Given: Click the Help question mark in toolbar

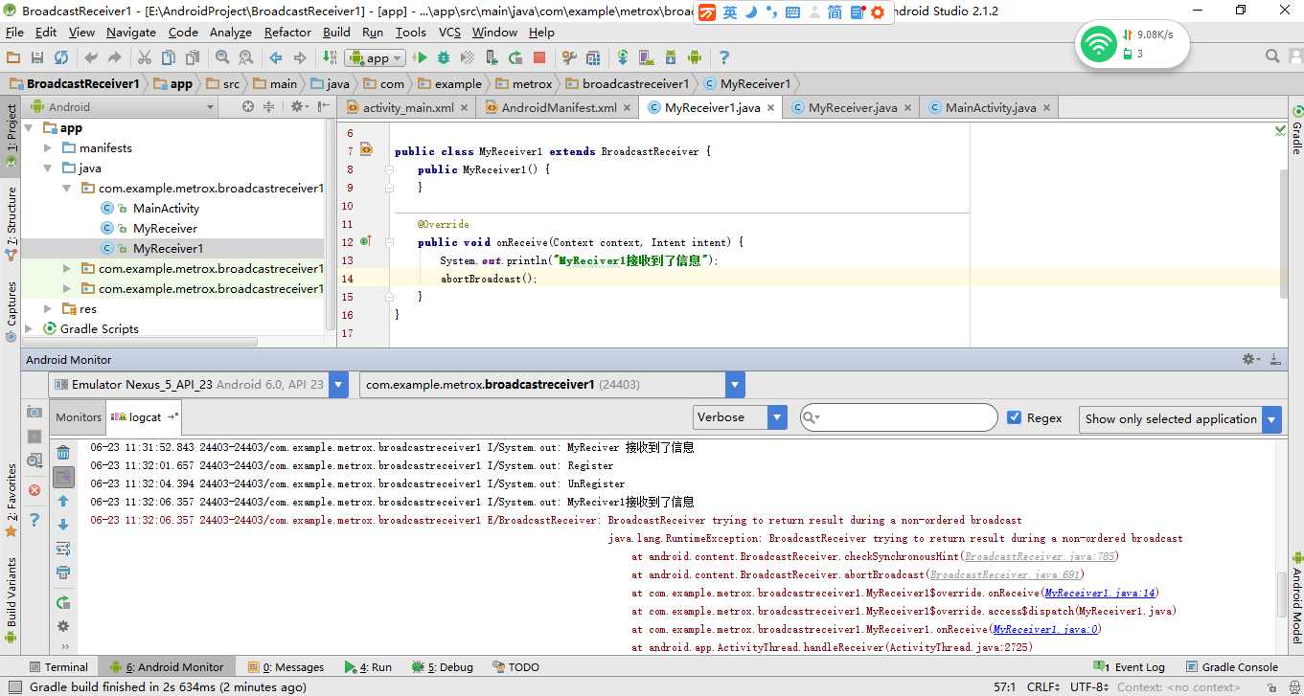Looking at the screenshot, I should [x=724, y=57].
